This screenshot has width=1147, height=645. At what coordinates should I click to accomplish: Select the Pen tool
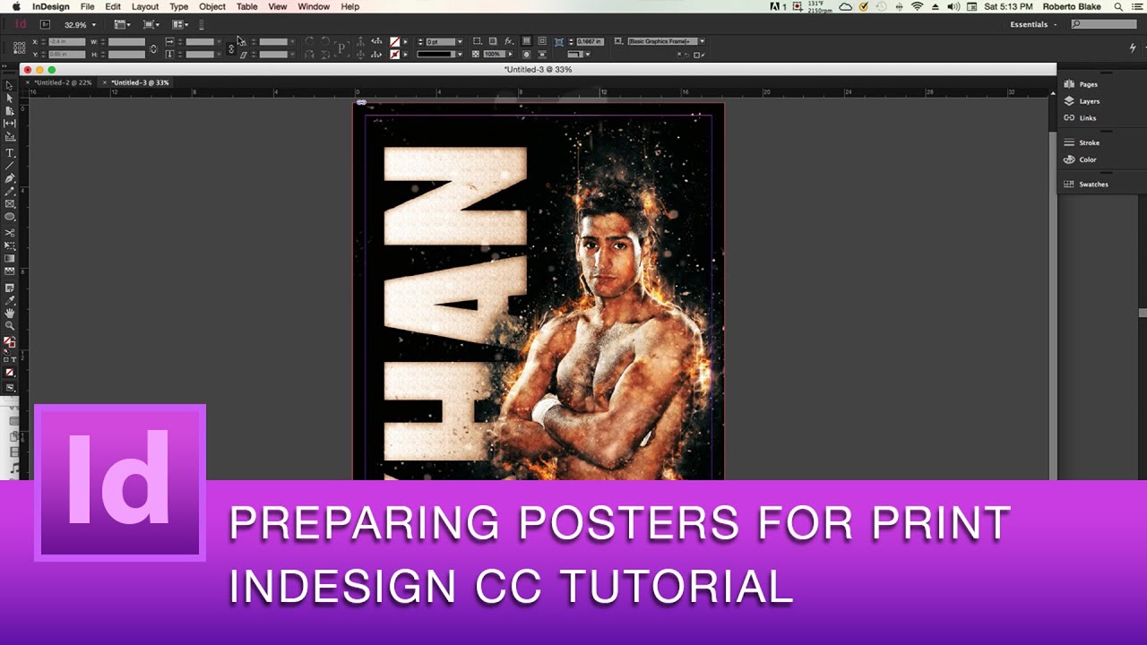[11, 178]
